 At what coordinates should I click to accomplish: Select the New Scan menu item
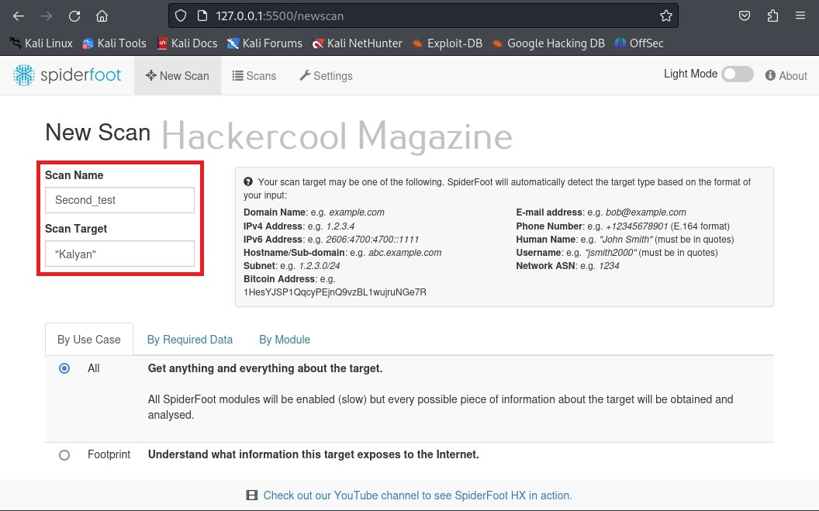tap(178, 76)
